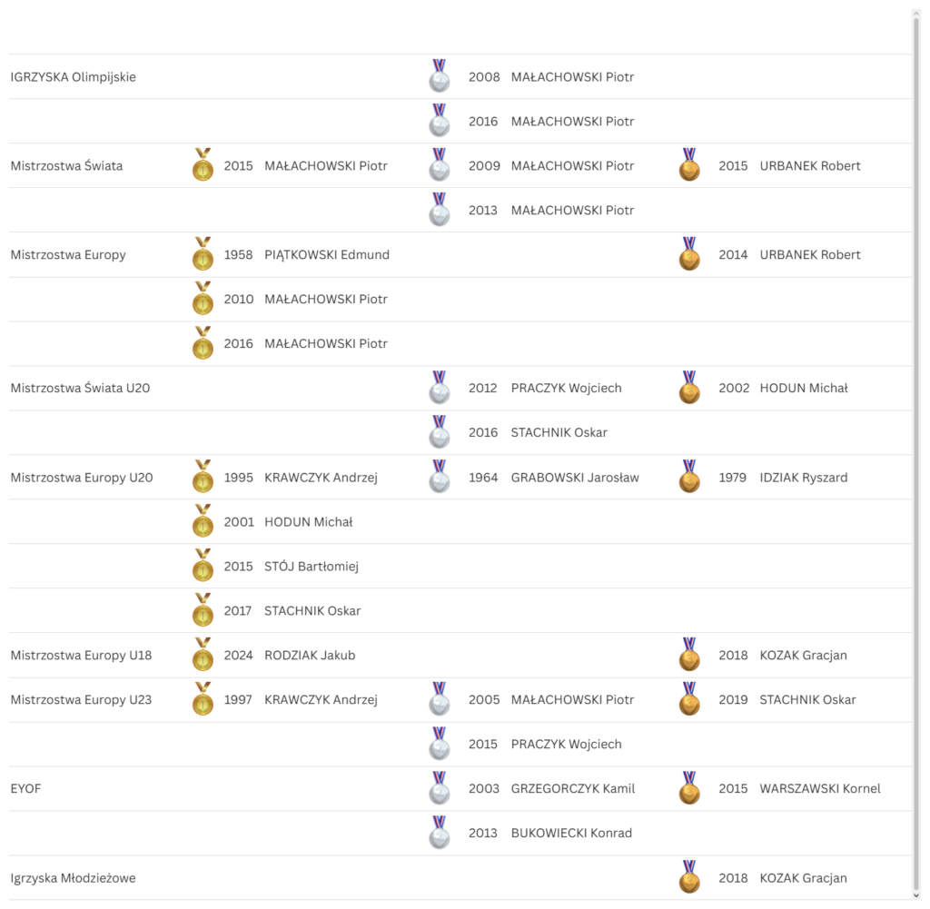
Task: Click bronze medal icon beside 2002 HODUN Michał
Action: pos(690,388)
